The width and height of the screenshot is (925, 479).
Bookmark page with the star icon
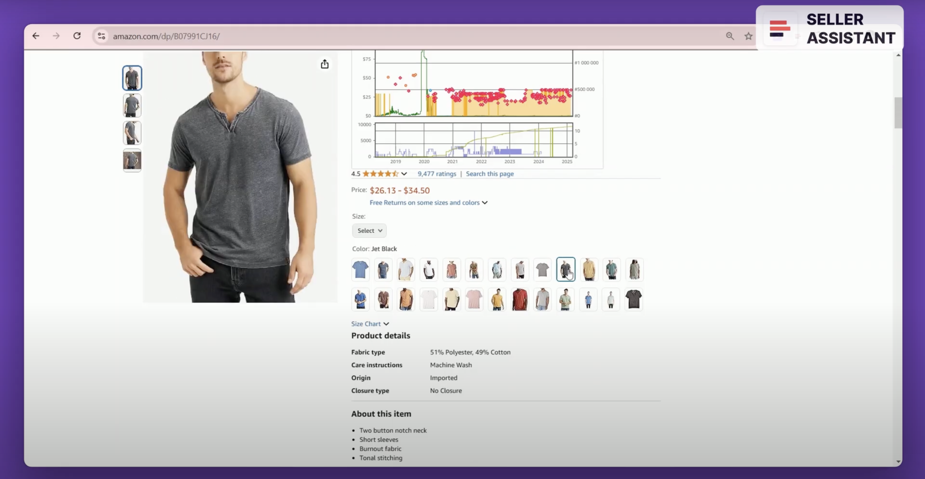748,36
